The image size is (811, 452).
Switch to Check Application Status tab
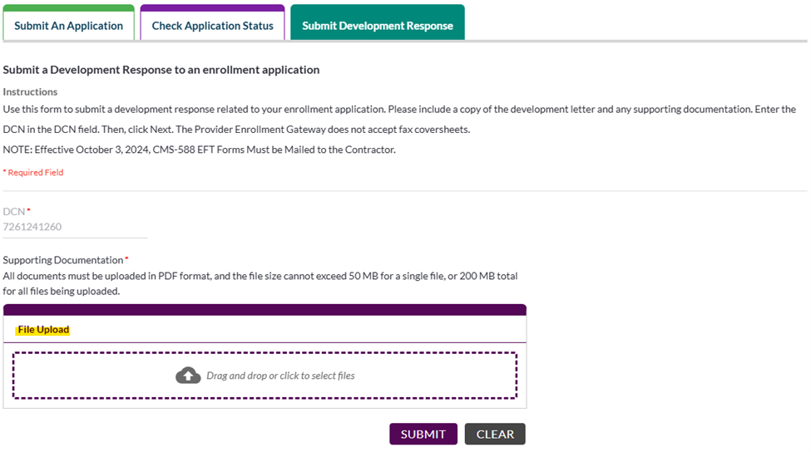pyautogui.click(x=213, y=22)
